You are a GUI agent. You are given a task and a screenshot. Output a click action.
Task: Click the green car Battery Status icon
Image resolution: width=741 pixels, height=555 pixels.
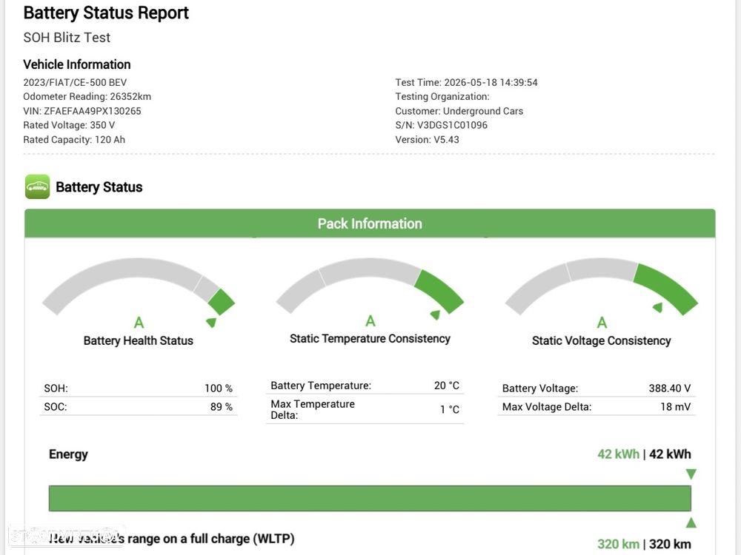coord(37,187)
